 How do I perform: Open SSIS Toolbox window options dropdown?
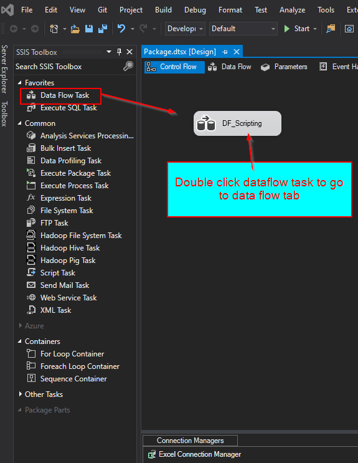click(109, 52)
